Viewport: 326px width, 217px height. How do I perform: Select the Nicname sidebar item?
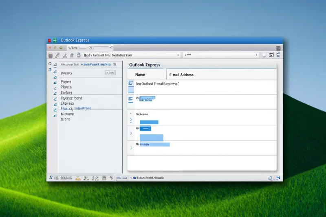click(x=67, y=114)
